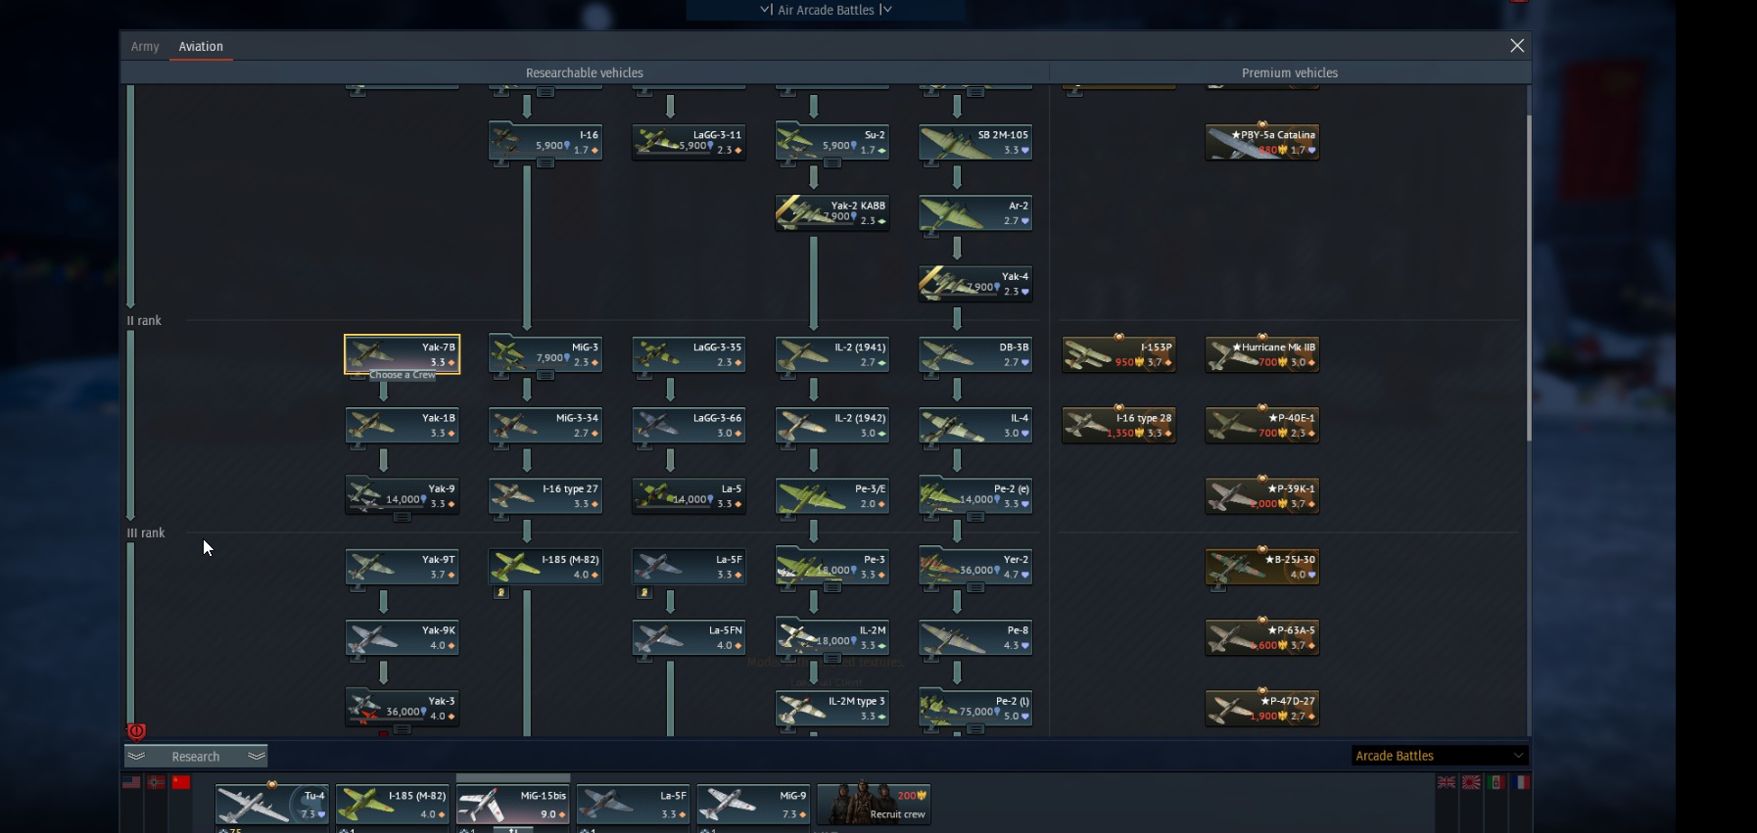Expand the Yer-2 vehicle group
The width and height of the screenshot is (1757, 833).
coord(975,588)
